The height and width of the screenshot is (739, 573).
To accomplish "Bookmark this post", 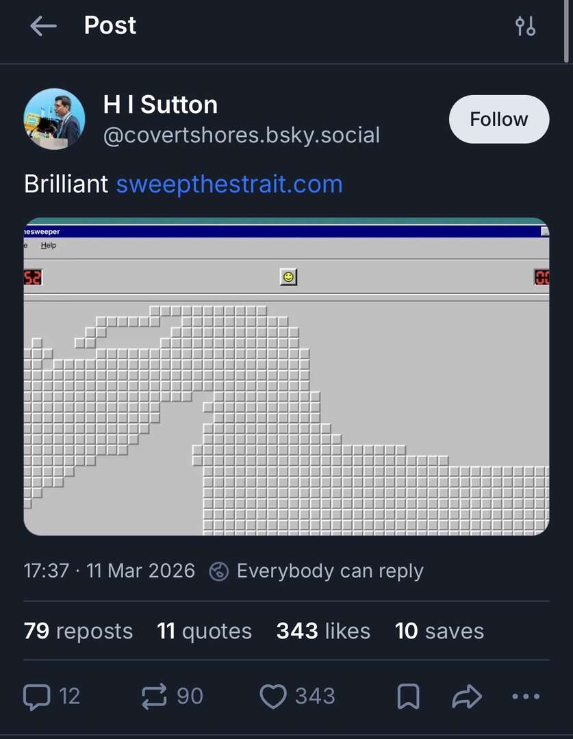I will click(408, 697).
